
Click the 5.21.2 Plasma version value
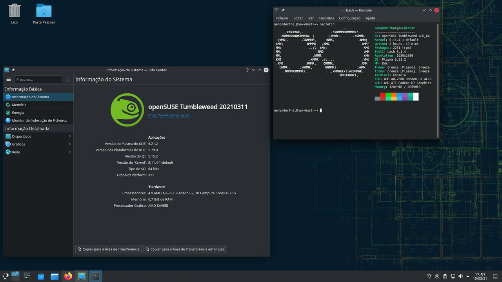tap(153, 144)
